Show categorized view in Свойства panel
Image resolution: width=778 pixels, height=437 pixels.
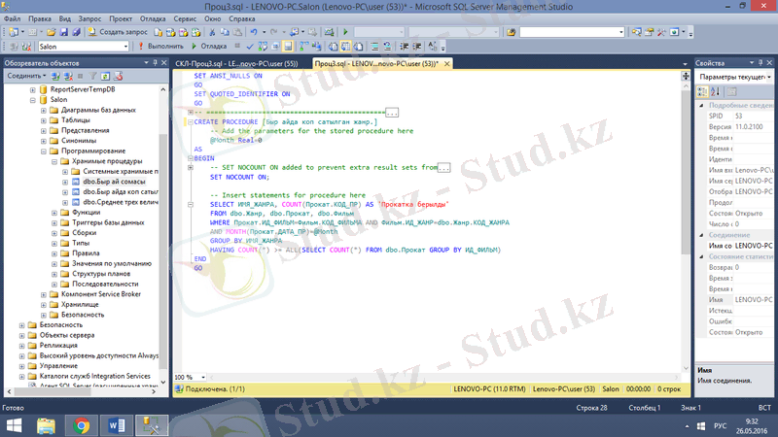click(702, 91)
